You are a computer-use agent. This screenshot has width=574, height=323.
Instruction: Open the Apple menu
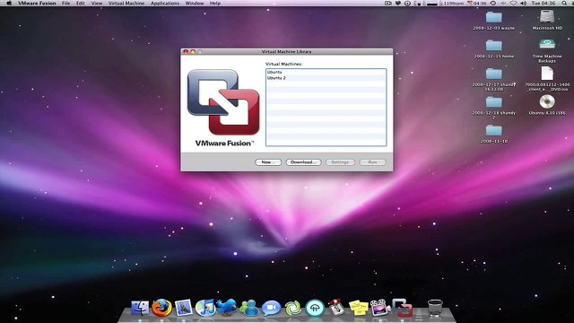coord(9,3)
